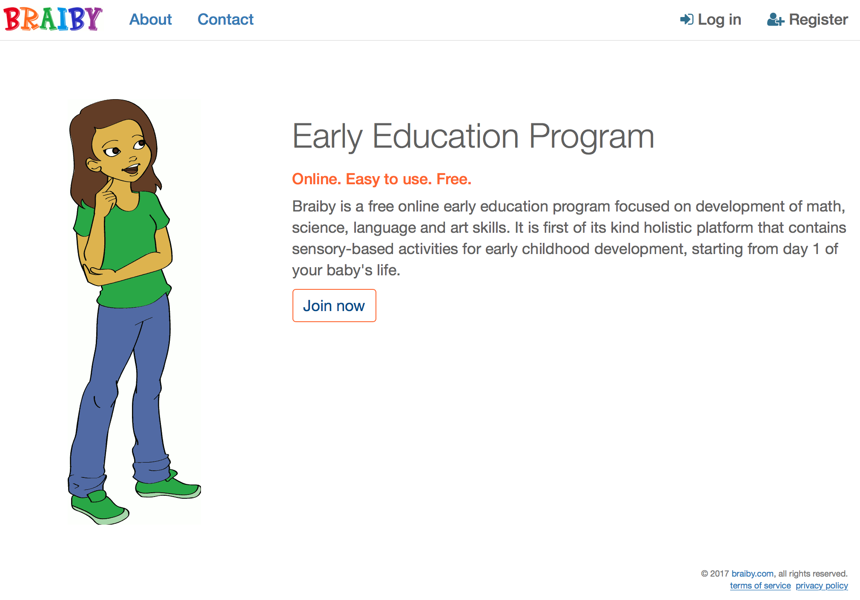Click the orange 'Online. Easy to use. Free.' tagline
The width and height of the screenshot is (860, 600).
coord(381,179)
